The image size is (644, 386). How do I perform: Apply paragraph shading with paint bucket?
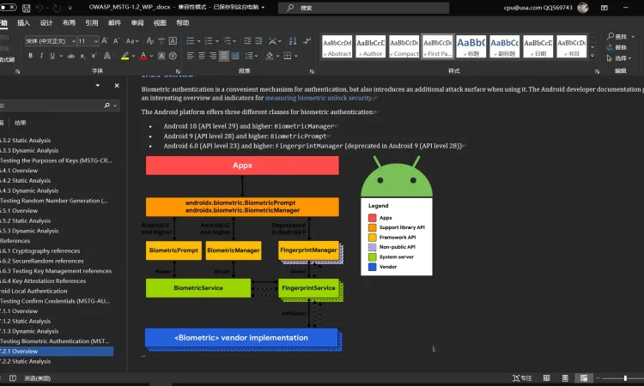[270, 56]
